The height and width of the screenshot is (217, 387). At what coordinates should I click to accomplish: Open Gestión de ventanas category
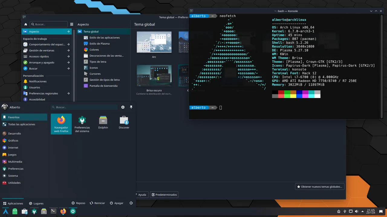pos(47,50)
